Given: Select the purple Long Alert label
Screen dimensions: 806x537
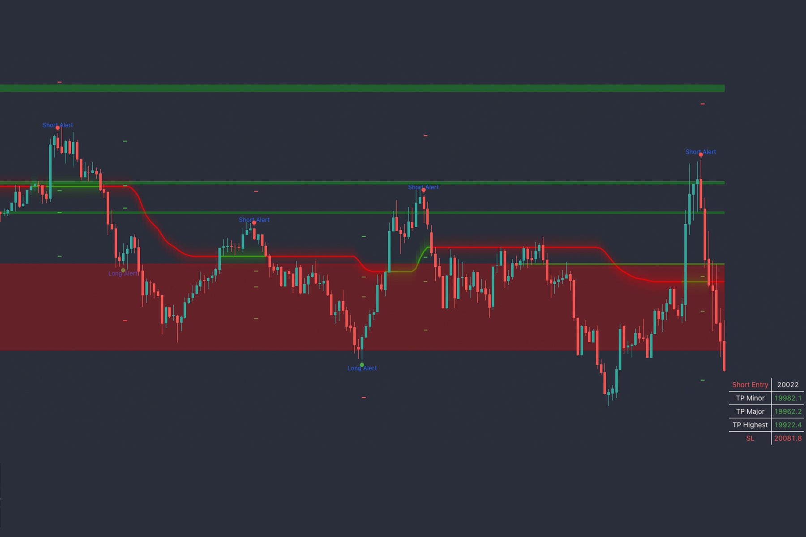Looking at the screenshot, I should pos(123,273).
